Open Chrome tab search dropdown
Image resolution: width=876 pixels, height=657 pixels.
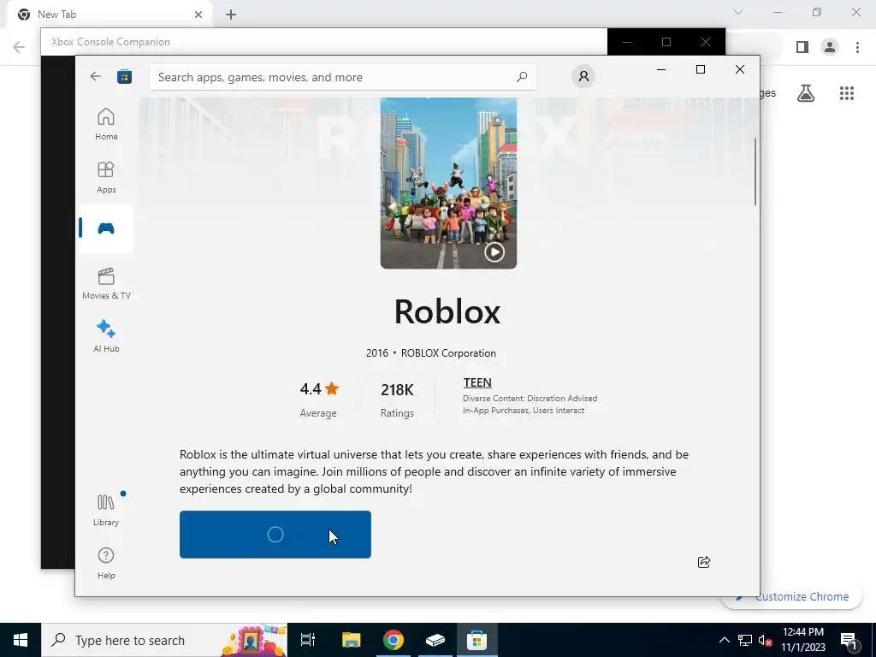click(x=738, y=12)
